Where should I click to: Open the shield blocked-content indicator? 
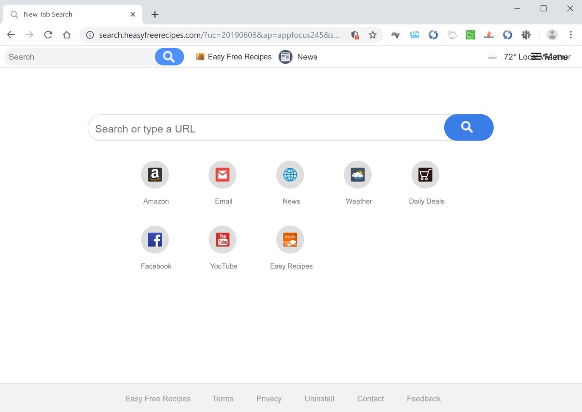point(355,35)
